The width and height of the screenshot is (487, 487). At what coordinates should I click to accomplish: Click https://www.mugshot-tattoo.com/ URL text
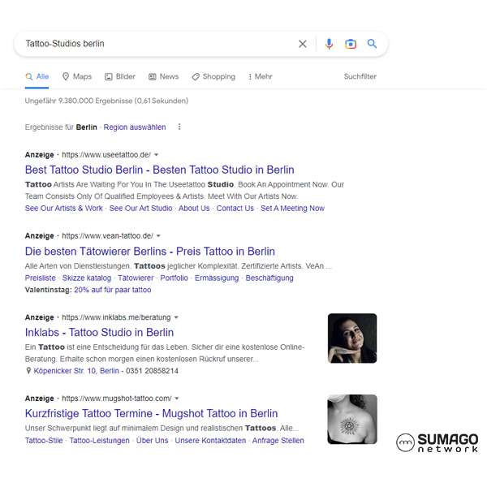tap(116, 399)
